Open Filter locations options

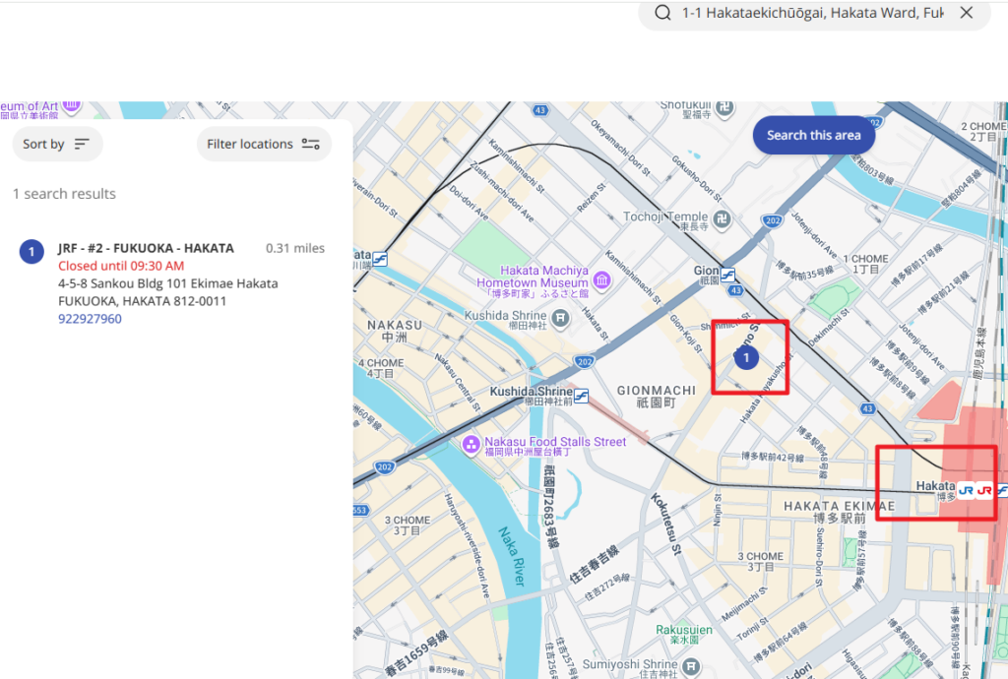tap(264, 144)
